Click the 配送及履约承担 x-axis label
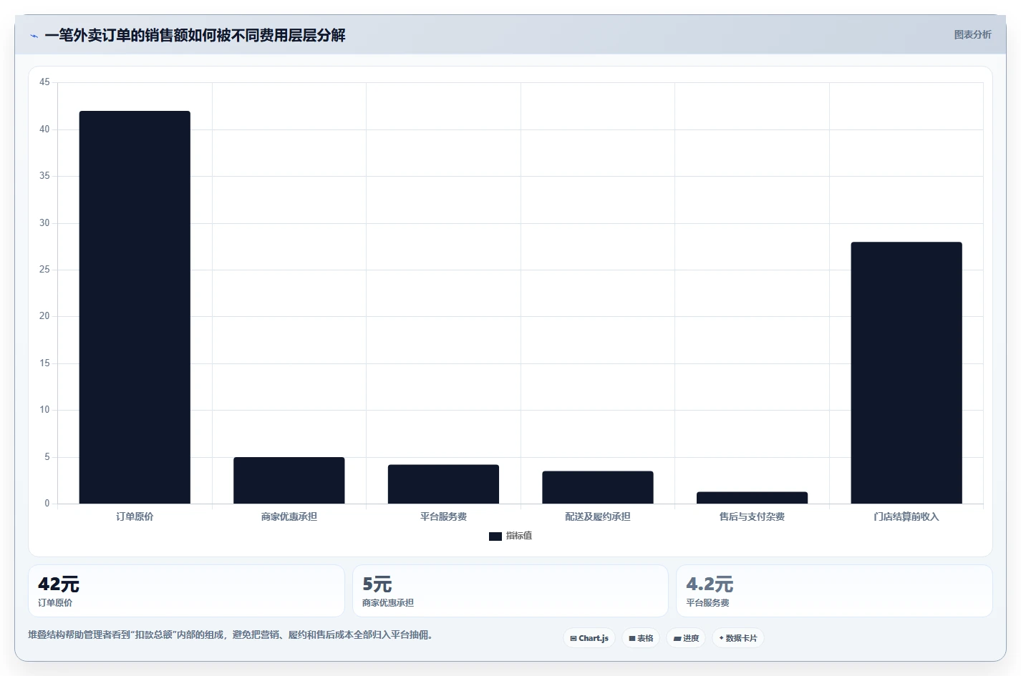Screen dimensions: 1021x676 click(x=598, y=516)
